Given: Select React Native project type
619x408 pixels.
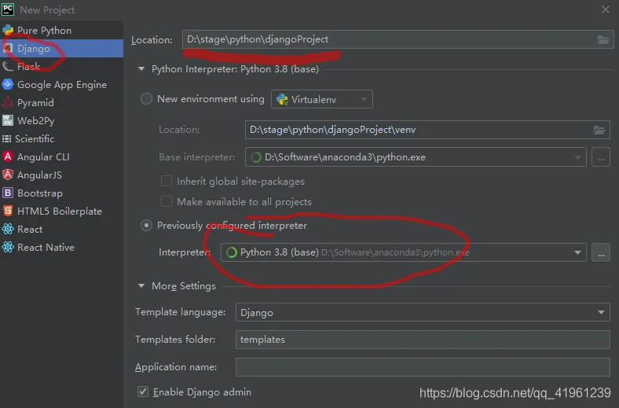Looking at the screenshot, I should tap(61, 248).
